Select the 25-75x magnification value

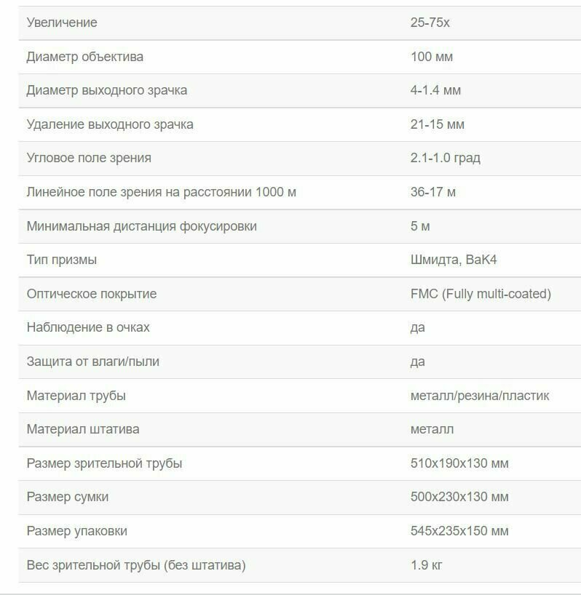pos(430,23)
